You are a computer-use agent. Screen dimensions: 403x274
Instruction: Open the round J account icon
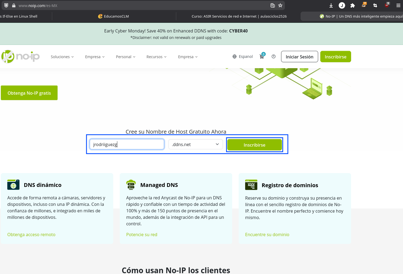click(x=342, y=5)
